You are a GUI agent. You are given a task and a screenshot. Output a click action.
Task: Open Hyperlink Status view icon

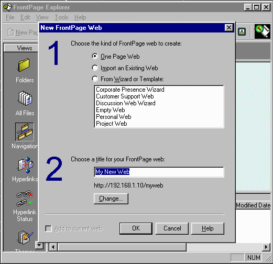coord(25,199)
